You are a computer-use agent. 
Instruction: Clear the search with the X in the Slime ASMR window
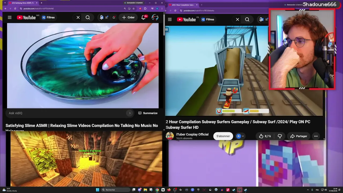(78, 17)
